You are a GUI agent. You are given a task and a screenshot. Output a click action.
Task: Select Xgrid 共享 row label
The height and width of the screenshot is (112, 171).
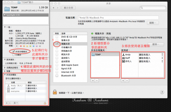point(66,69)
